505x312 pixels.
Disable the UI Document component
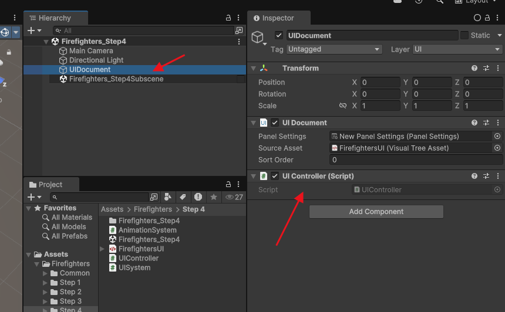(275, 123)
